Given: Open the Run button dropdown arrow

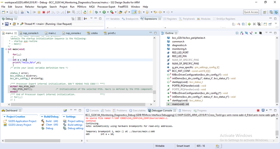Looking at the screenshot, I should click(108, 12).
